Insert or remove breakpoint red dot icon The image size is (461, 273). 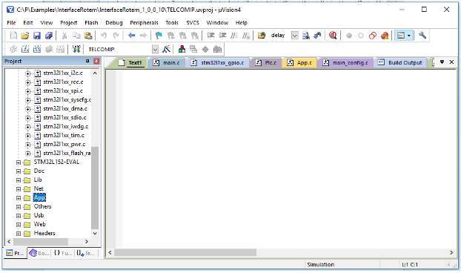tap(349, 36)
